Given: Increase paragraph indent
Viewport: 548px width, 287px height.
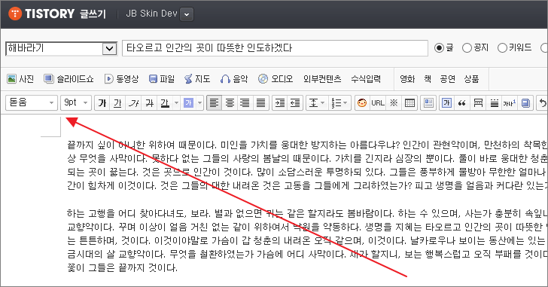Looking at the screenshot, I should coord(279,103).
